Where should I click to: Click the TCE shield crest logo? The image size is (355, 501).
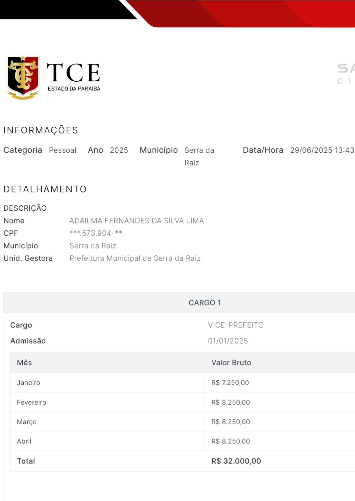tap(23, 77)
